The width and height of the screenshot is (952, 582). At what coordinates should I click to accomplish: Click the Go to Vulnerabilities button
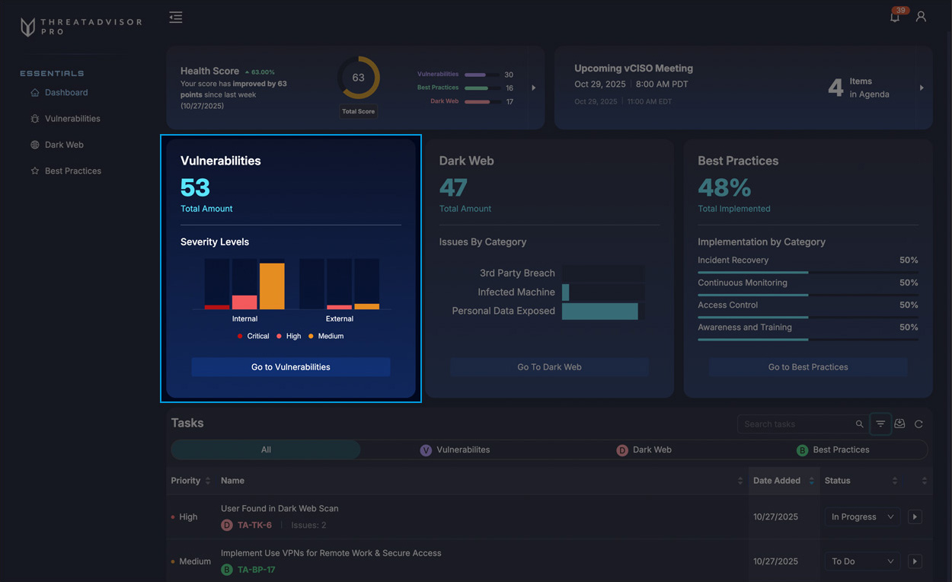(x=291, y=367)
